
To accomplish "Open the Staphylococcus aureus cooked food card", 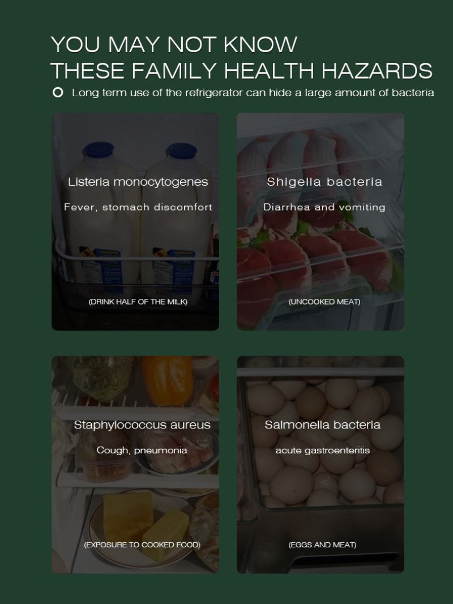I will (135, 465).
